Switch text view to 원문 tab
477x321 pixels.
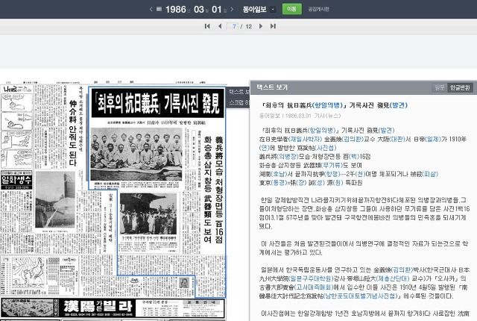pyautogui.click(x=439, y=87)
